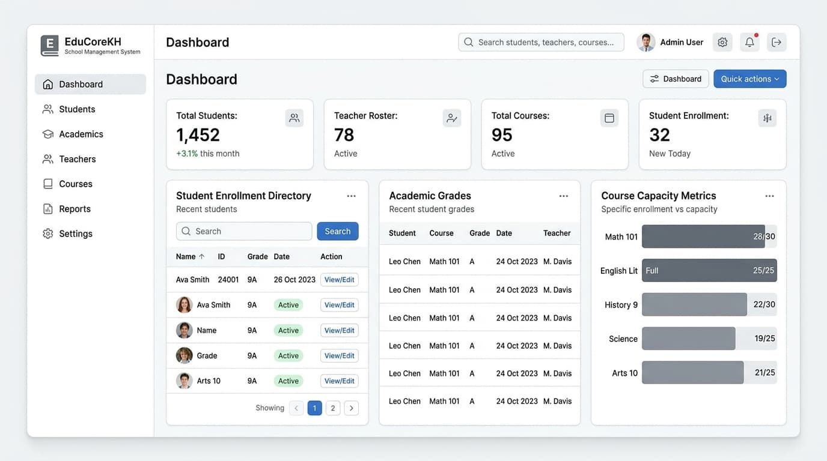This screenshot has width=827, height=461.
Task: Click the Total Students card people icon
Action: tap(294, 118)
